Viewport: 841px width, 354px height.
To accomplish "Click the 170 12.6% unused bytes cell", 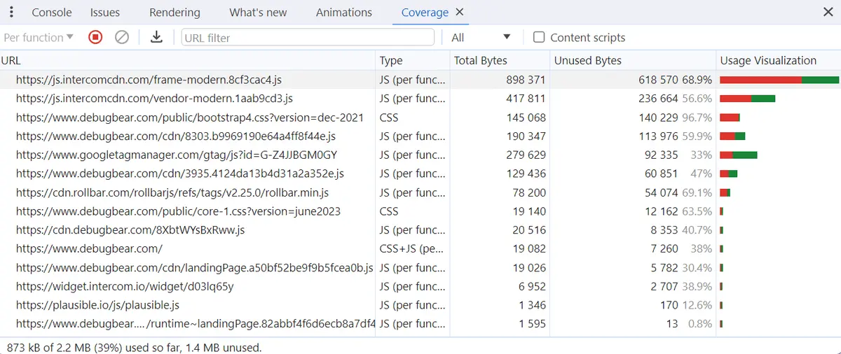I will [x=633, y=305].
